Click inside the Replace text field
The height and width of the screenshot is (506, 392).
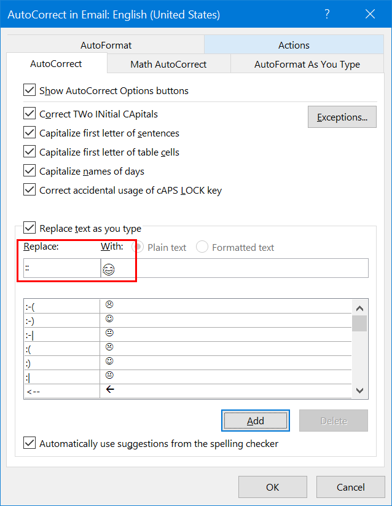click(61, 269)
